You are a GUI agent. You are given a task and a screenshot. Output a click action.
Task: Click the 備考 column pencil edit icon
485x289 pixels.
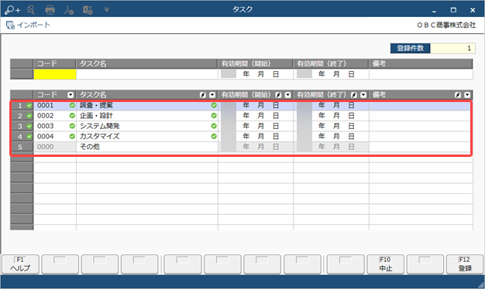point(458,95)
